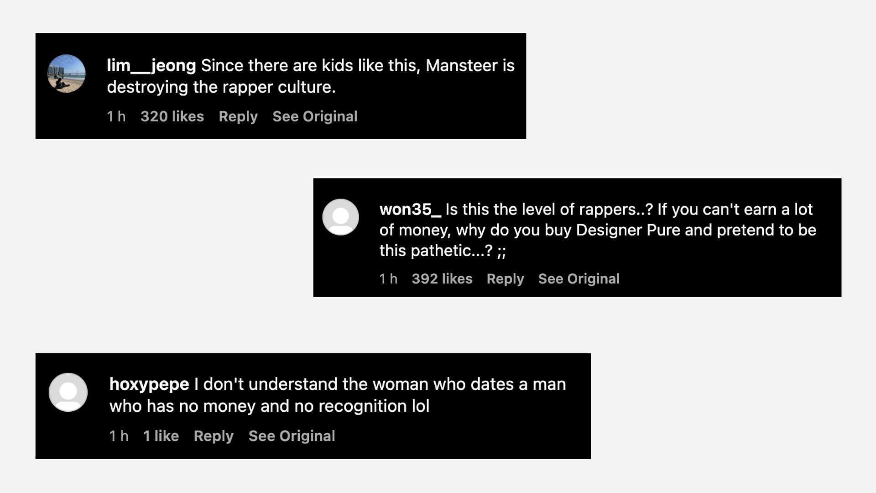Open lim__jeong's beach profile picture
The width and height of the screenshot is (876, 493).
pos(67,74)
